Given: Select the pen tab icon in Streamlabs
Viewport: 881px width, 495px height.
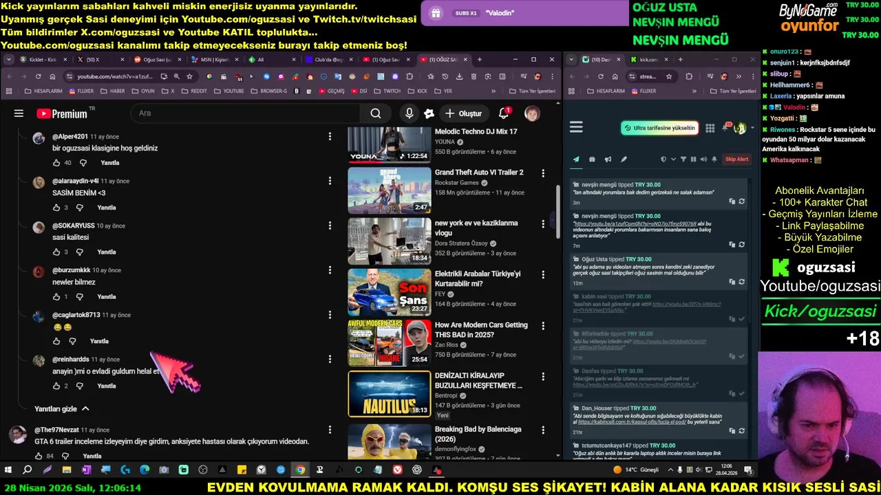Looking at the screenshot, I should [624, 159].
